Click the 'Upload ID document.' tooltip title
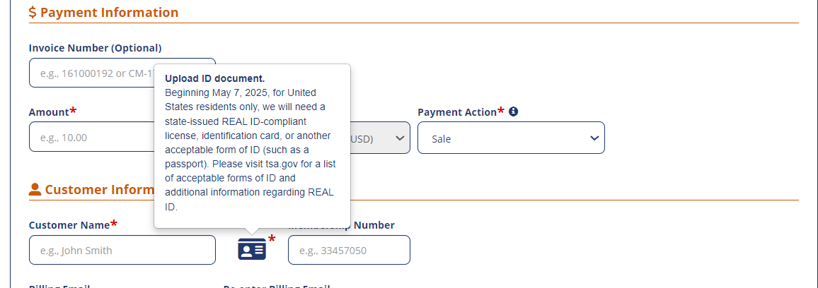The width and height of the screenshot is (818, 288). coord(214,78)
